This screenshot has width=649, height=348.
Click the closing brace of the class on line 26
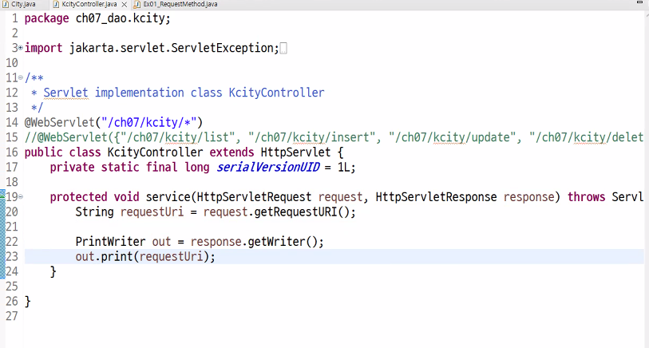coord(28,301)
